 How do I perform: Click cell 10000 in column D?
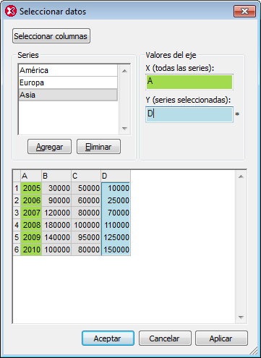click(x=116, y=188)
